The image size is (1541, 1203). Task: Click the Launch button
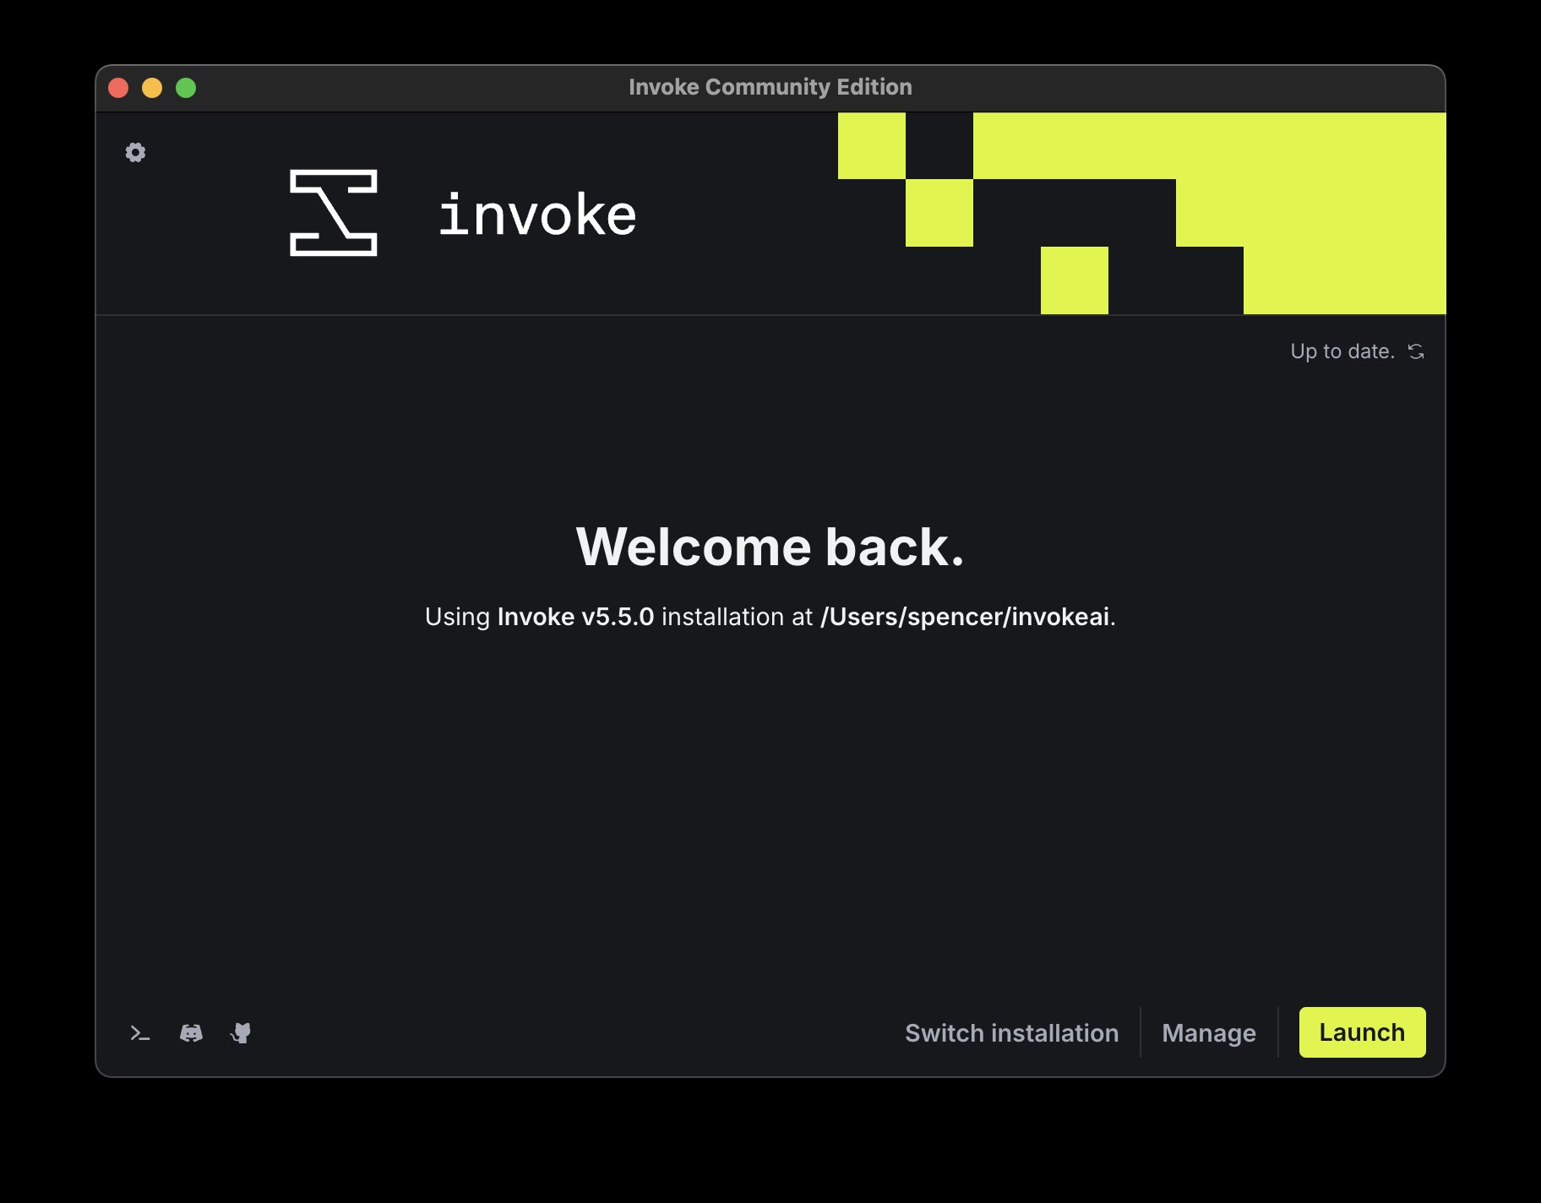1362,1032
